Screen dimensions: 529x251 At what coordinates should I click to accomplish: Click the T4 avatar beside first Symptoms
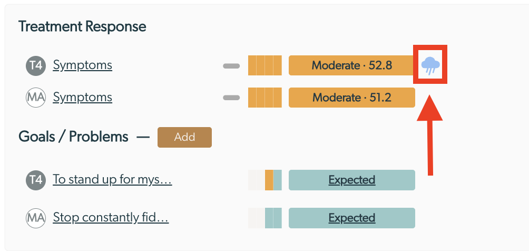[x=36, y=65]
